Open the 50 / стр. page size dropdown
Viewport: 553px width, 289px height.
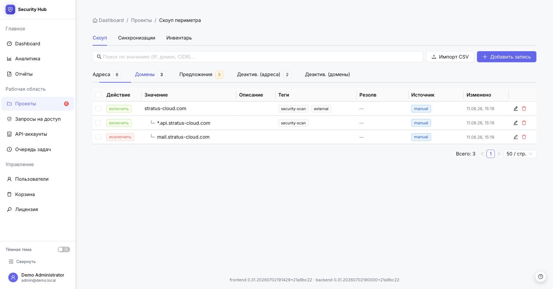[x=520, y=154]
